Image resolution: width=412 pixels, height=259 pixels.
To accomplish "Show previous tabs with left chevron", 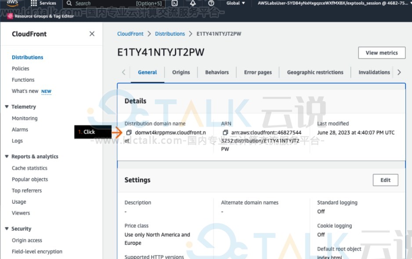I will pyautogui.click(x=123, y=72).
